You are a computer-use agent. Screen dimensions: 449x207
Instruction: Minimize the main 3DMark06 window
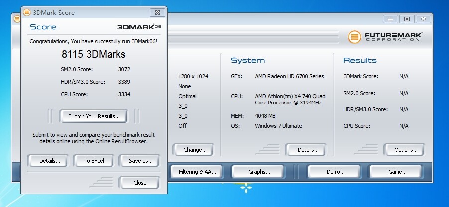391,19
